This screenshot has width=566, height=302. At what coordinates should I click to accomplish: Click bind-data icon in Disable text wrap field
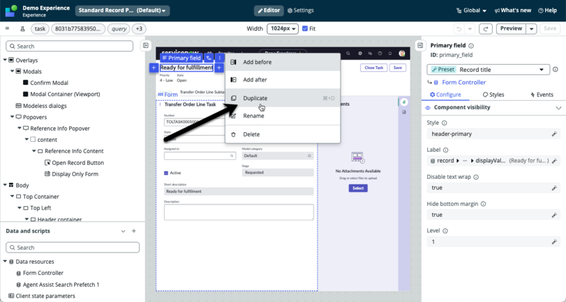click(554, 188)
